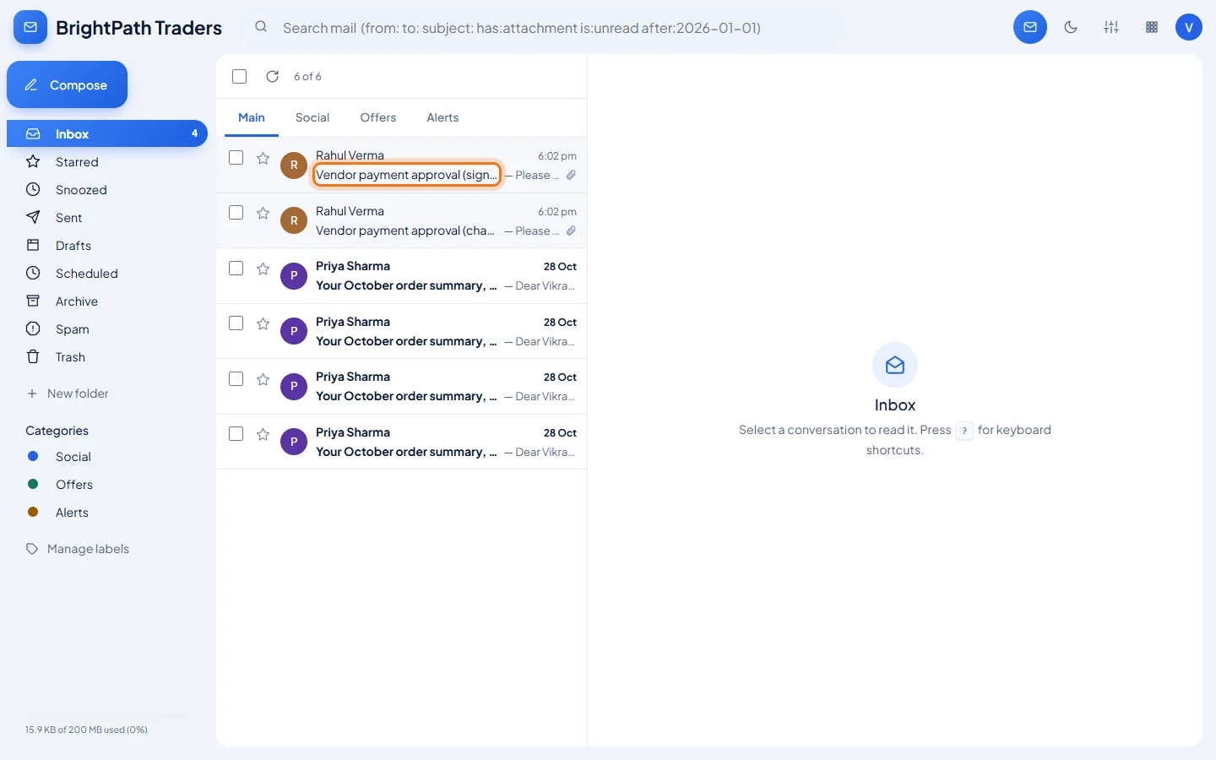Image resolution: width=1216 pixels, height=760 pixels.
Task: Open the Spam folder
Action: 107,329
